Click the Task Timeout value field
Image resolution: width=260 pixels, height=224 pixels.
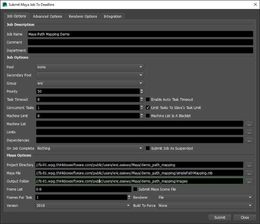click(x=88, y=99)
